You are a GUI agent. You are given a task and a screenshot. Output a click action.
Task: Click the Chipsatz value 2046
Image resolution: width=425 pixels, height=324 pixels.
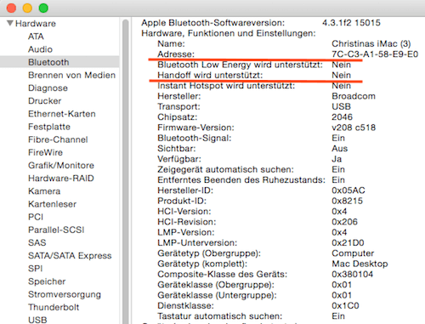point(343,117)
